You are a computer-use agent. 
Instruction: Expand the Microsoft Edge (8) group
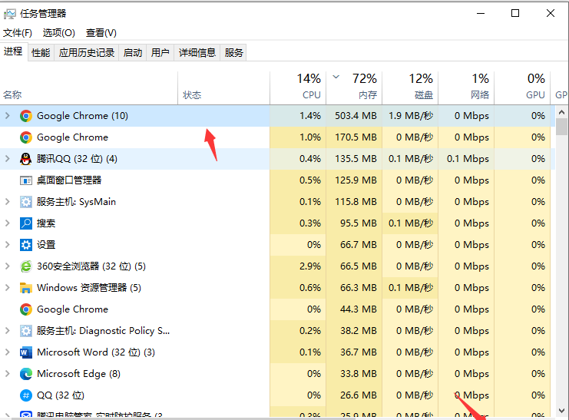[7, 373]
